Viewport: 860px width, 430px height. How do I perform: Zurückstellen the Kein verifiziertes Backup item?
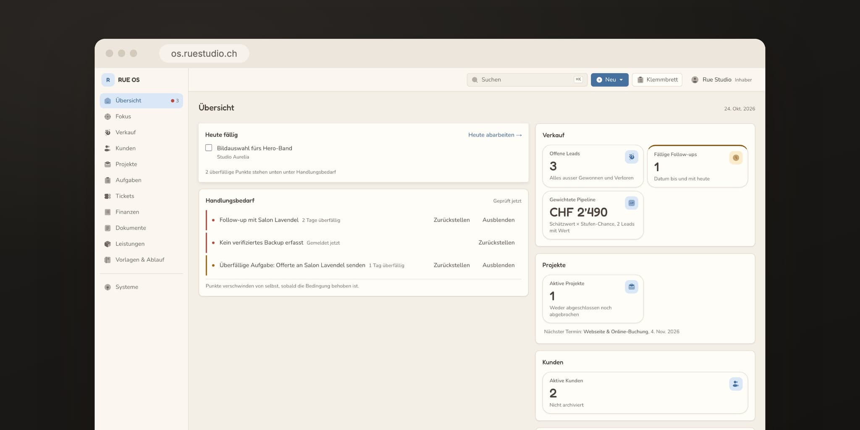tap(496, 243)
